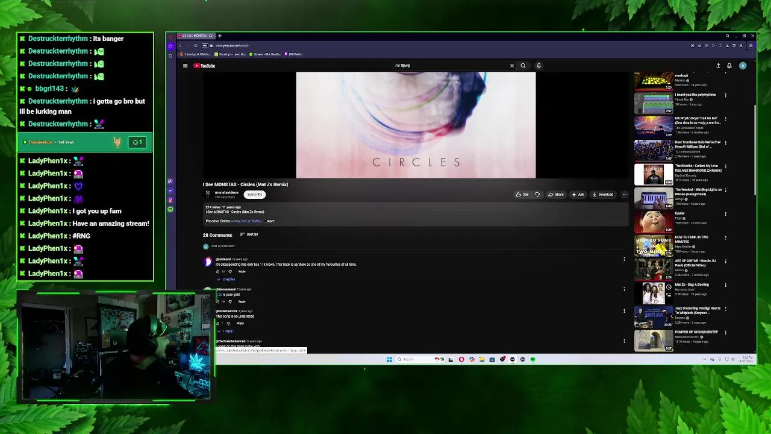This screenshot has width=771, height=434.
Task: Open options menu for 'pure gold' comment
Action: [624, 289]
